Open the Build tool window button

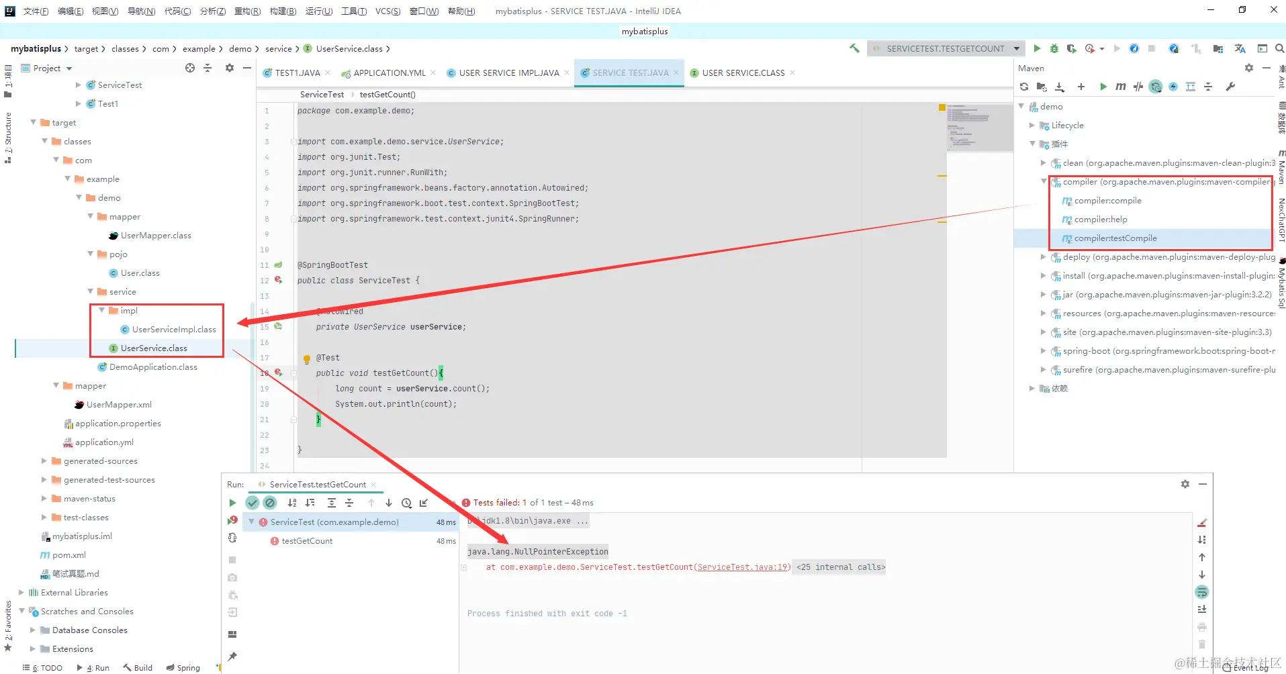point(138,668)
